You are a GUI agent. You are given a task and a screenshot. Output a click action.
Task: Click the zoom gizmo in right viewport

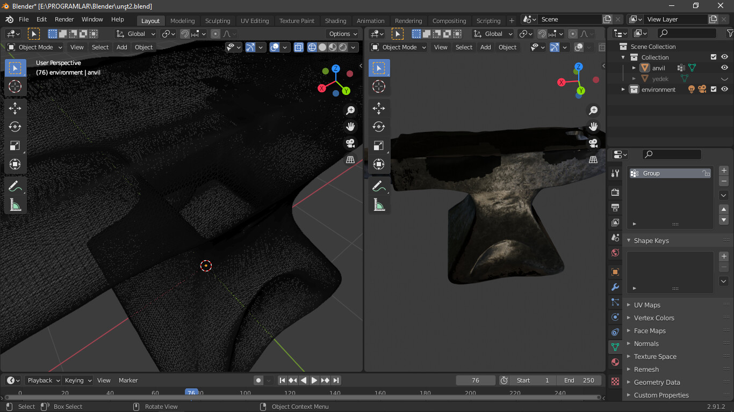point(593,110)
